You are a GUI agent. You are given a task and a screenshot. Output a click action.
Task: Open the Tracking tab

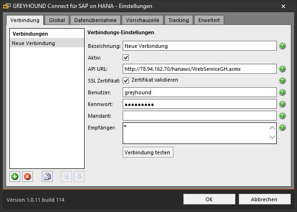[x=179, y=20]
